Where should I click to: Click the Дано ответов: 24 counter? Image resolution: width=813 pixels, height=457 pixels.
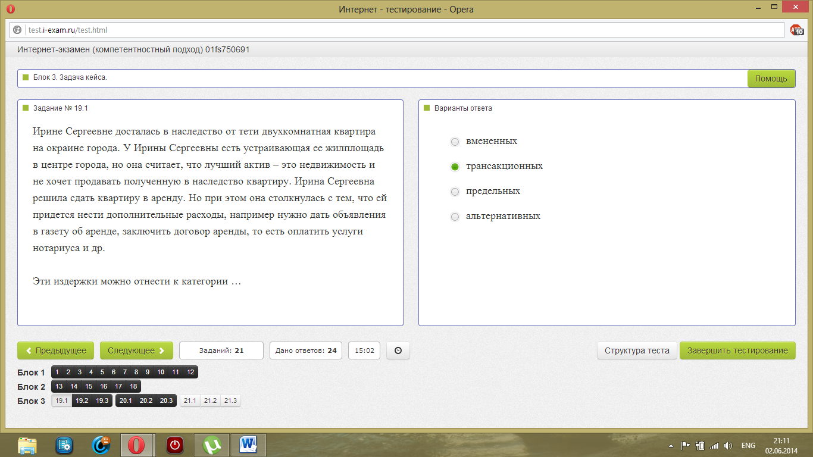coord(306,350)
